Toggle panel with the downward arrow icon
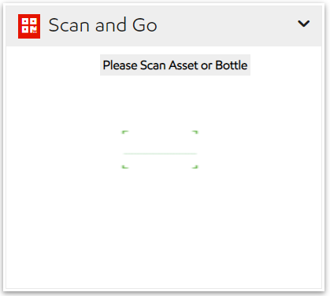This screenshot has width=330, height=296. (x=304, y=24)
